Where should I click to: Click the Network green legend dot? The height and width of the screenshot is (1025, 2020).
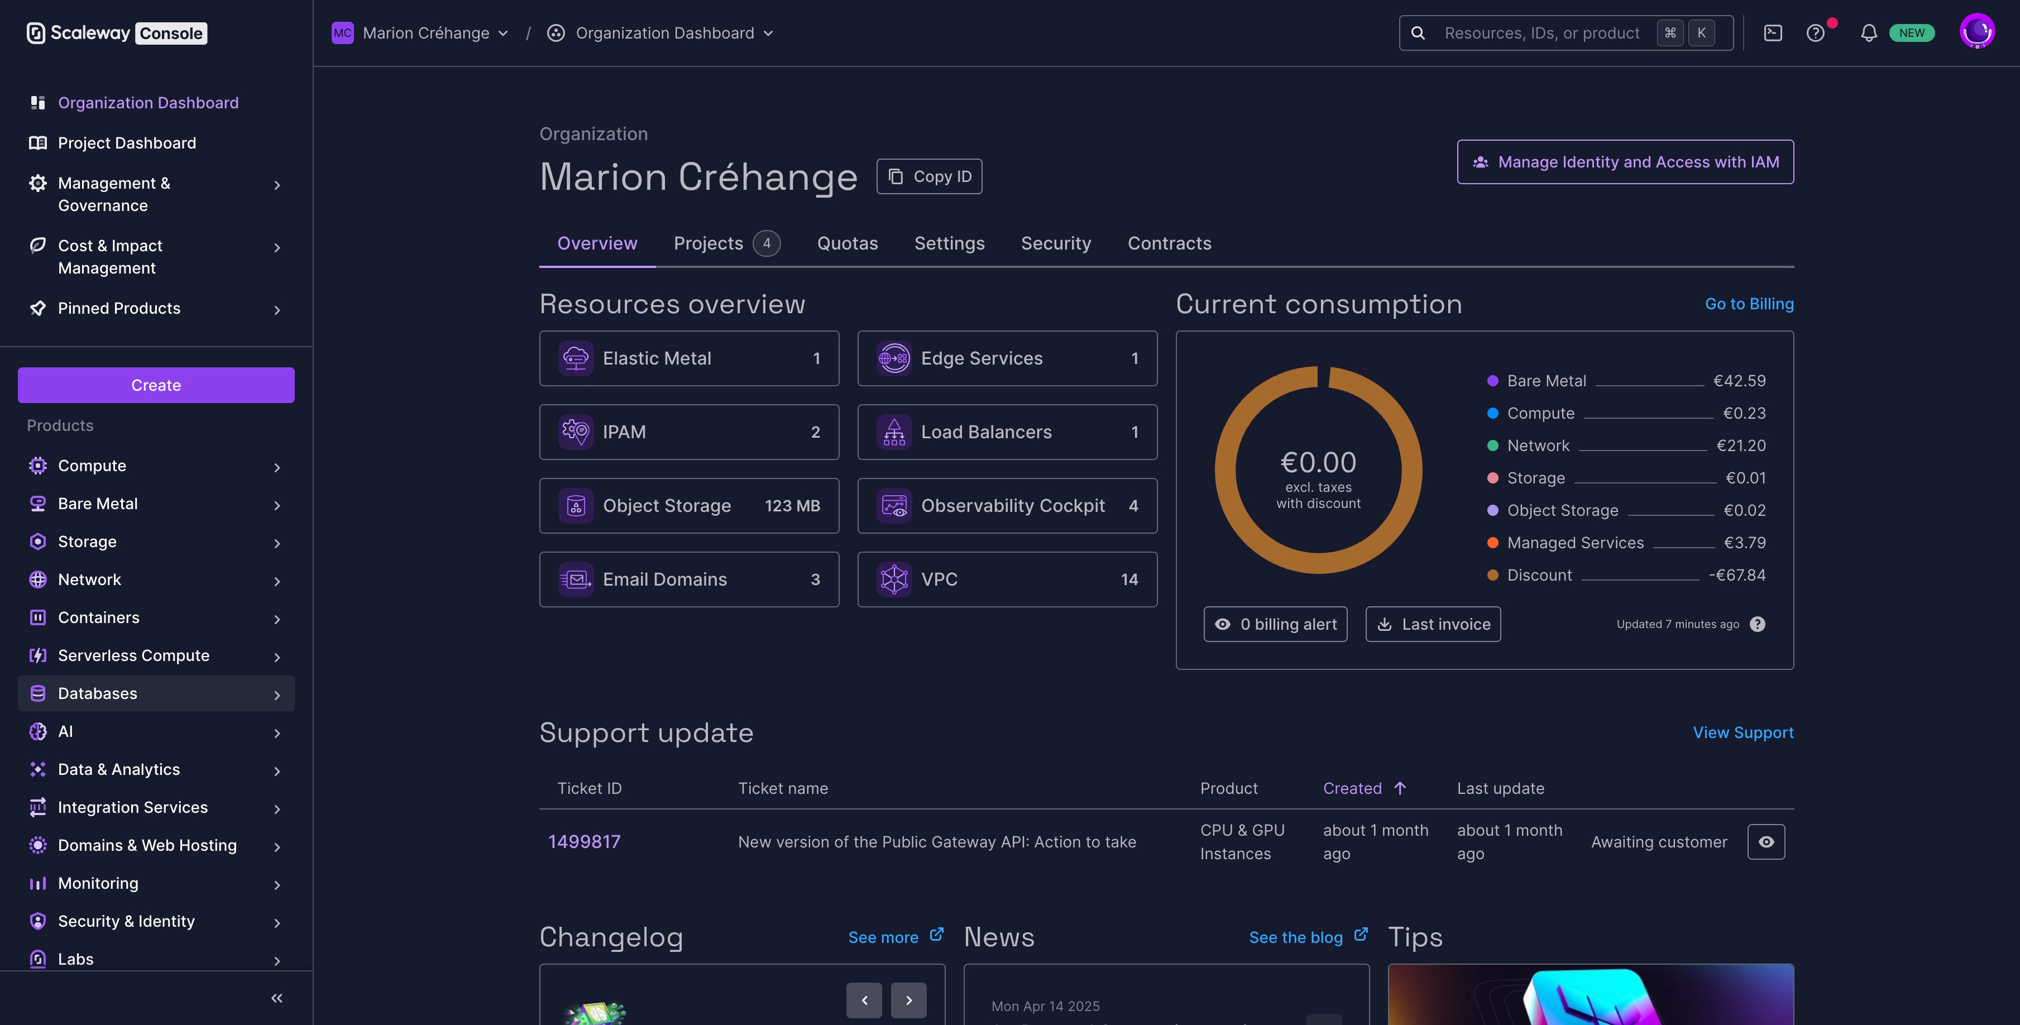click(x=1492, y=446)
